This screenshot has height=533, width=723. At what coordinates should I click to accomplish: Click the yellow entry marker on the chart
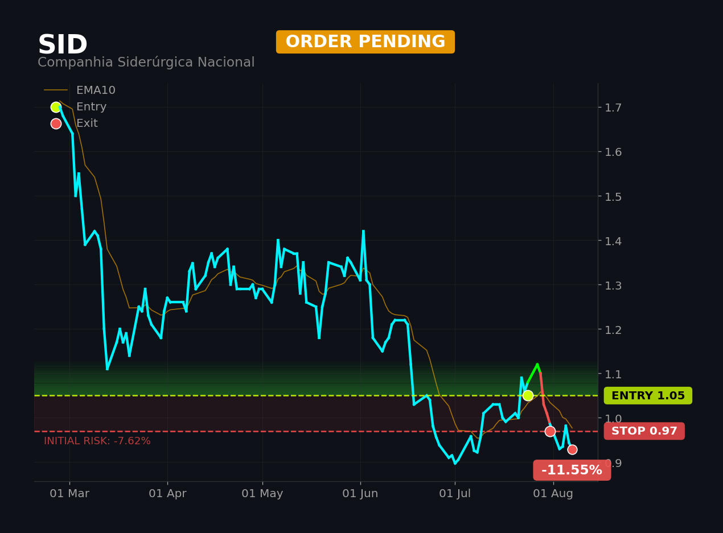click(528, 395)
